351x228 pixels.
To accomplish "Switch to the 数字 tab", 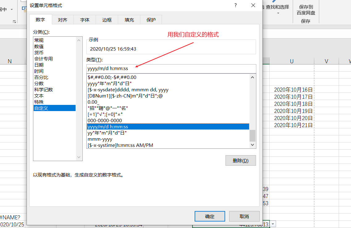I will click(x=40, y=20).
